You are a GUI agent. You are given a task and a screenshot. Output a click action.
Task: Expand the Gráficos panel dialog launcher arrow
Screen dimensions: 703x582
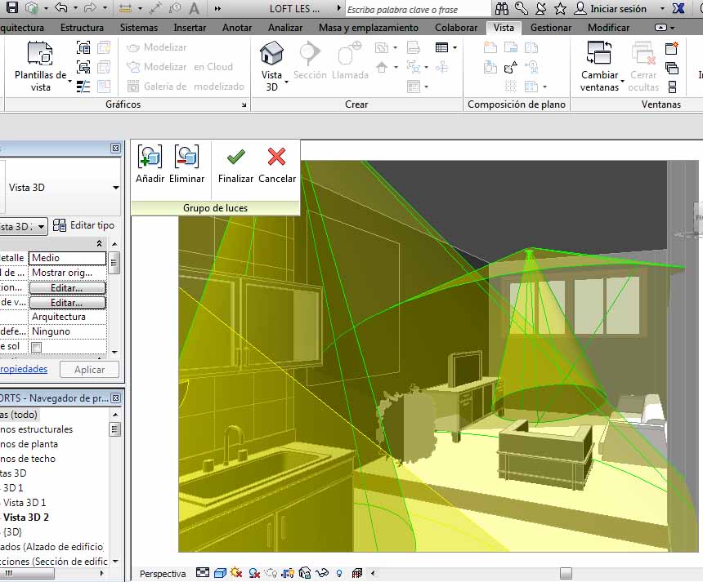(244, 105)
